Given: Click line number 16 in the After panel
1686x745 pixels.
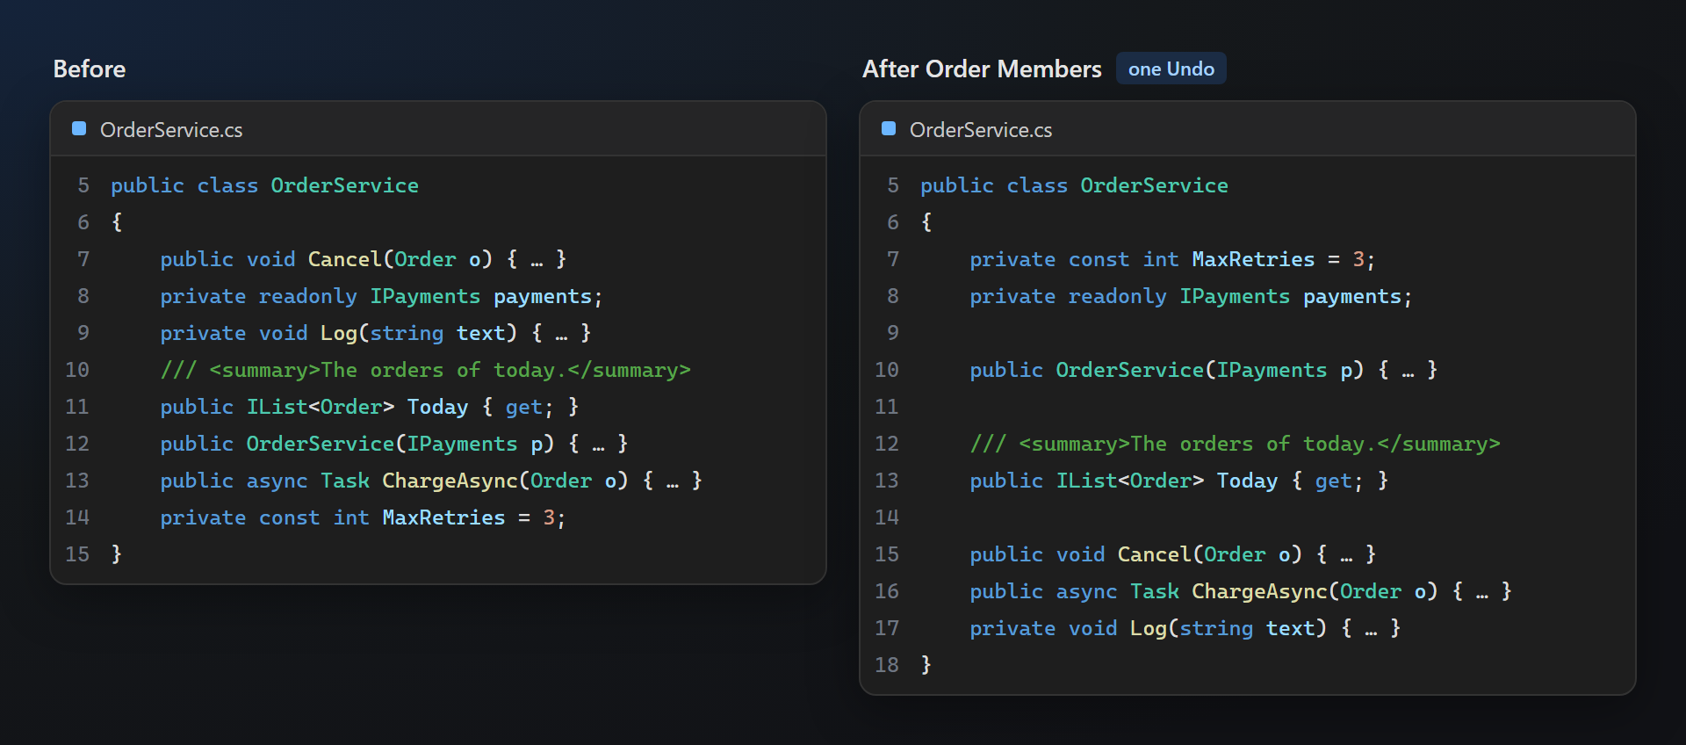Looking at the screenshot, I should pyautogui.click(x=887, y=592).
